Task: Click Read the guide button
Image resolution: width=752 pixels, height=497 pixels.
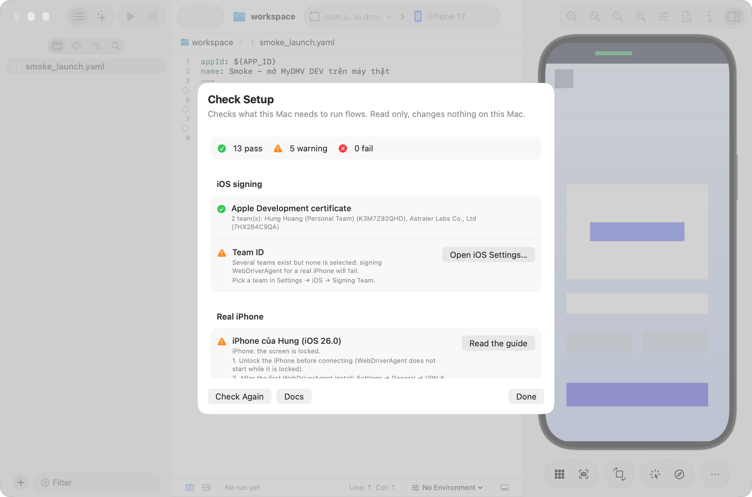Action: 498,343
